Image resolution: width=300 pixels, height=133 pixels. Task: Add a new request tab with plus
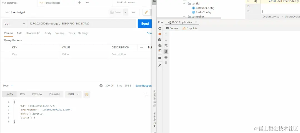click(80, 3)
